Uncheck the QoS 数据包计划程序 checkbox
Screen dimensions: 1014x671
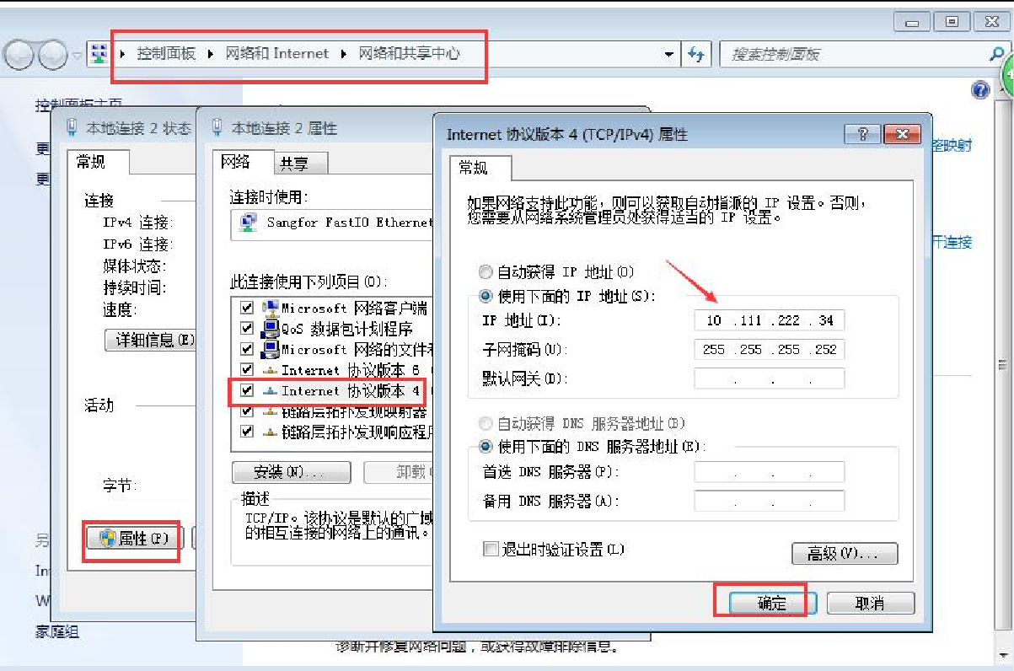point(247,329)
